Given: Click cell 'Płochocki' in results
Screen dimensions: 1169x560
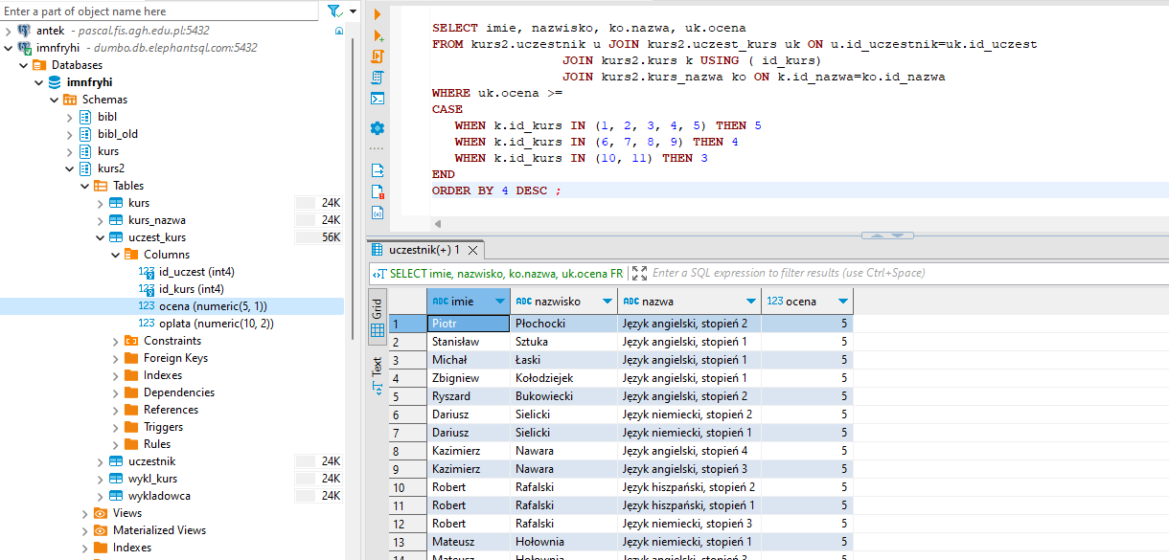Looking at the screenshot, I should coord(563,324).
